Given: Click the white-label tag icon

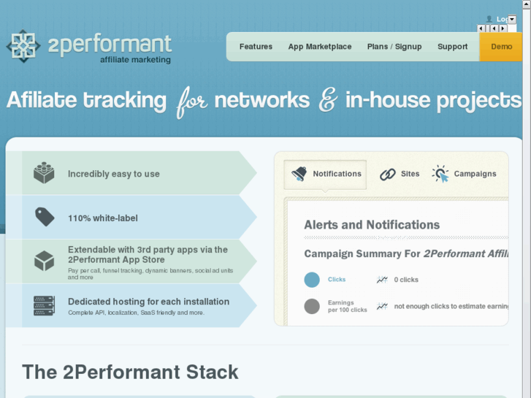Looking at the screenshot, I should pyautogui.click(x=45, y=217).
